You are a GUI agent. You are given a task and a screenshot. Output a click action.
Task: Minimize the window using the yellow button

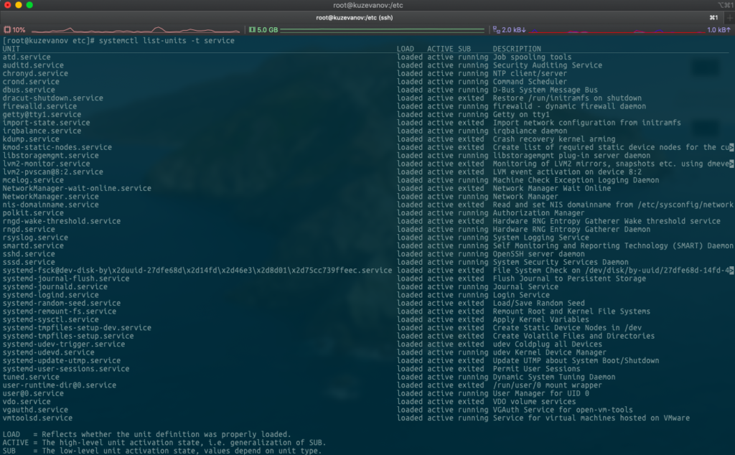click(x=19, y=5)
